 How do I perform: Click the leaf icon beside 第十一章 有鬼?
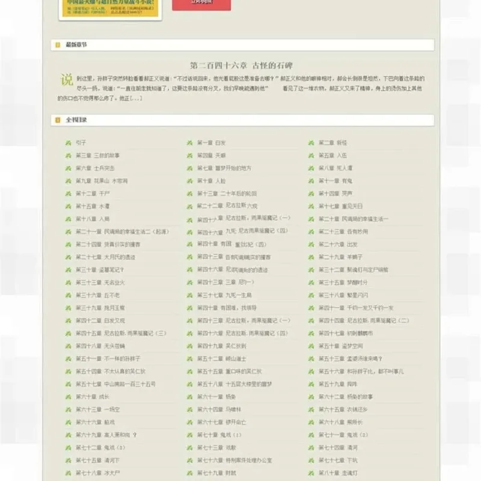[311, 181]
